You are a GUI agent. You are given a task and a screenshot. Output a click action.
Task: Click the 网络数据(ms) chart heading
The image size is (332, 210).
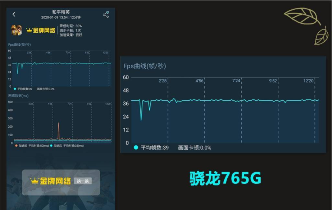pos(18,96)
